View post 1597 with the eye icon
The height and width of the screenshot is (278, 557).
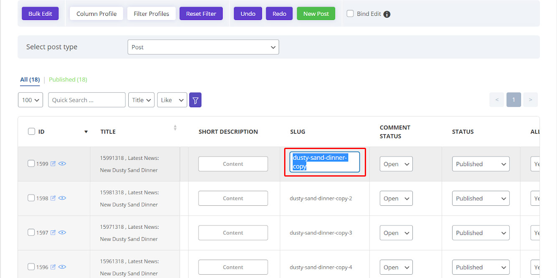tap(62, 233)
